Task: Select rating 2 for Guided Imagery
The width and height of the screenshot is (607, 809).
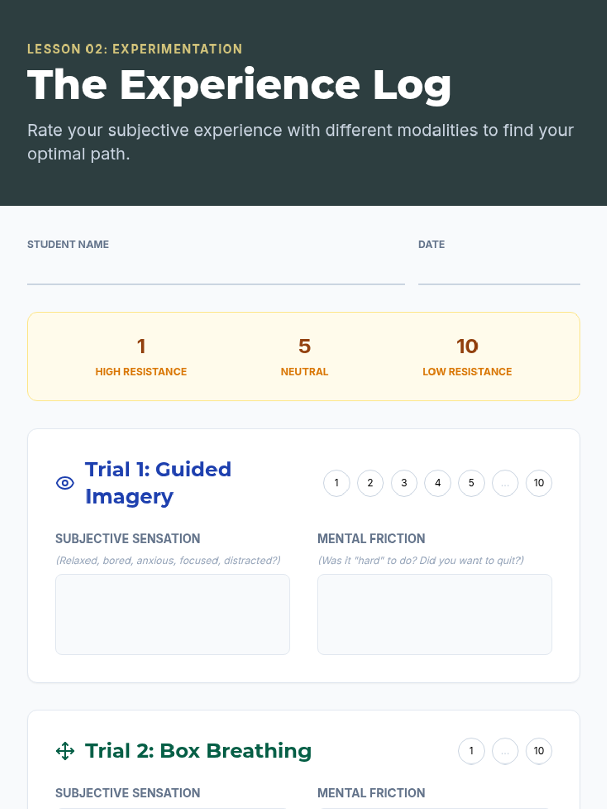Action: (x=370, y=483)
